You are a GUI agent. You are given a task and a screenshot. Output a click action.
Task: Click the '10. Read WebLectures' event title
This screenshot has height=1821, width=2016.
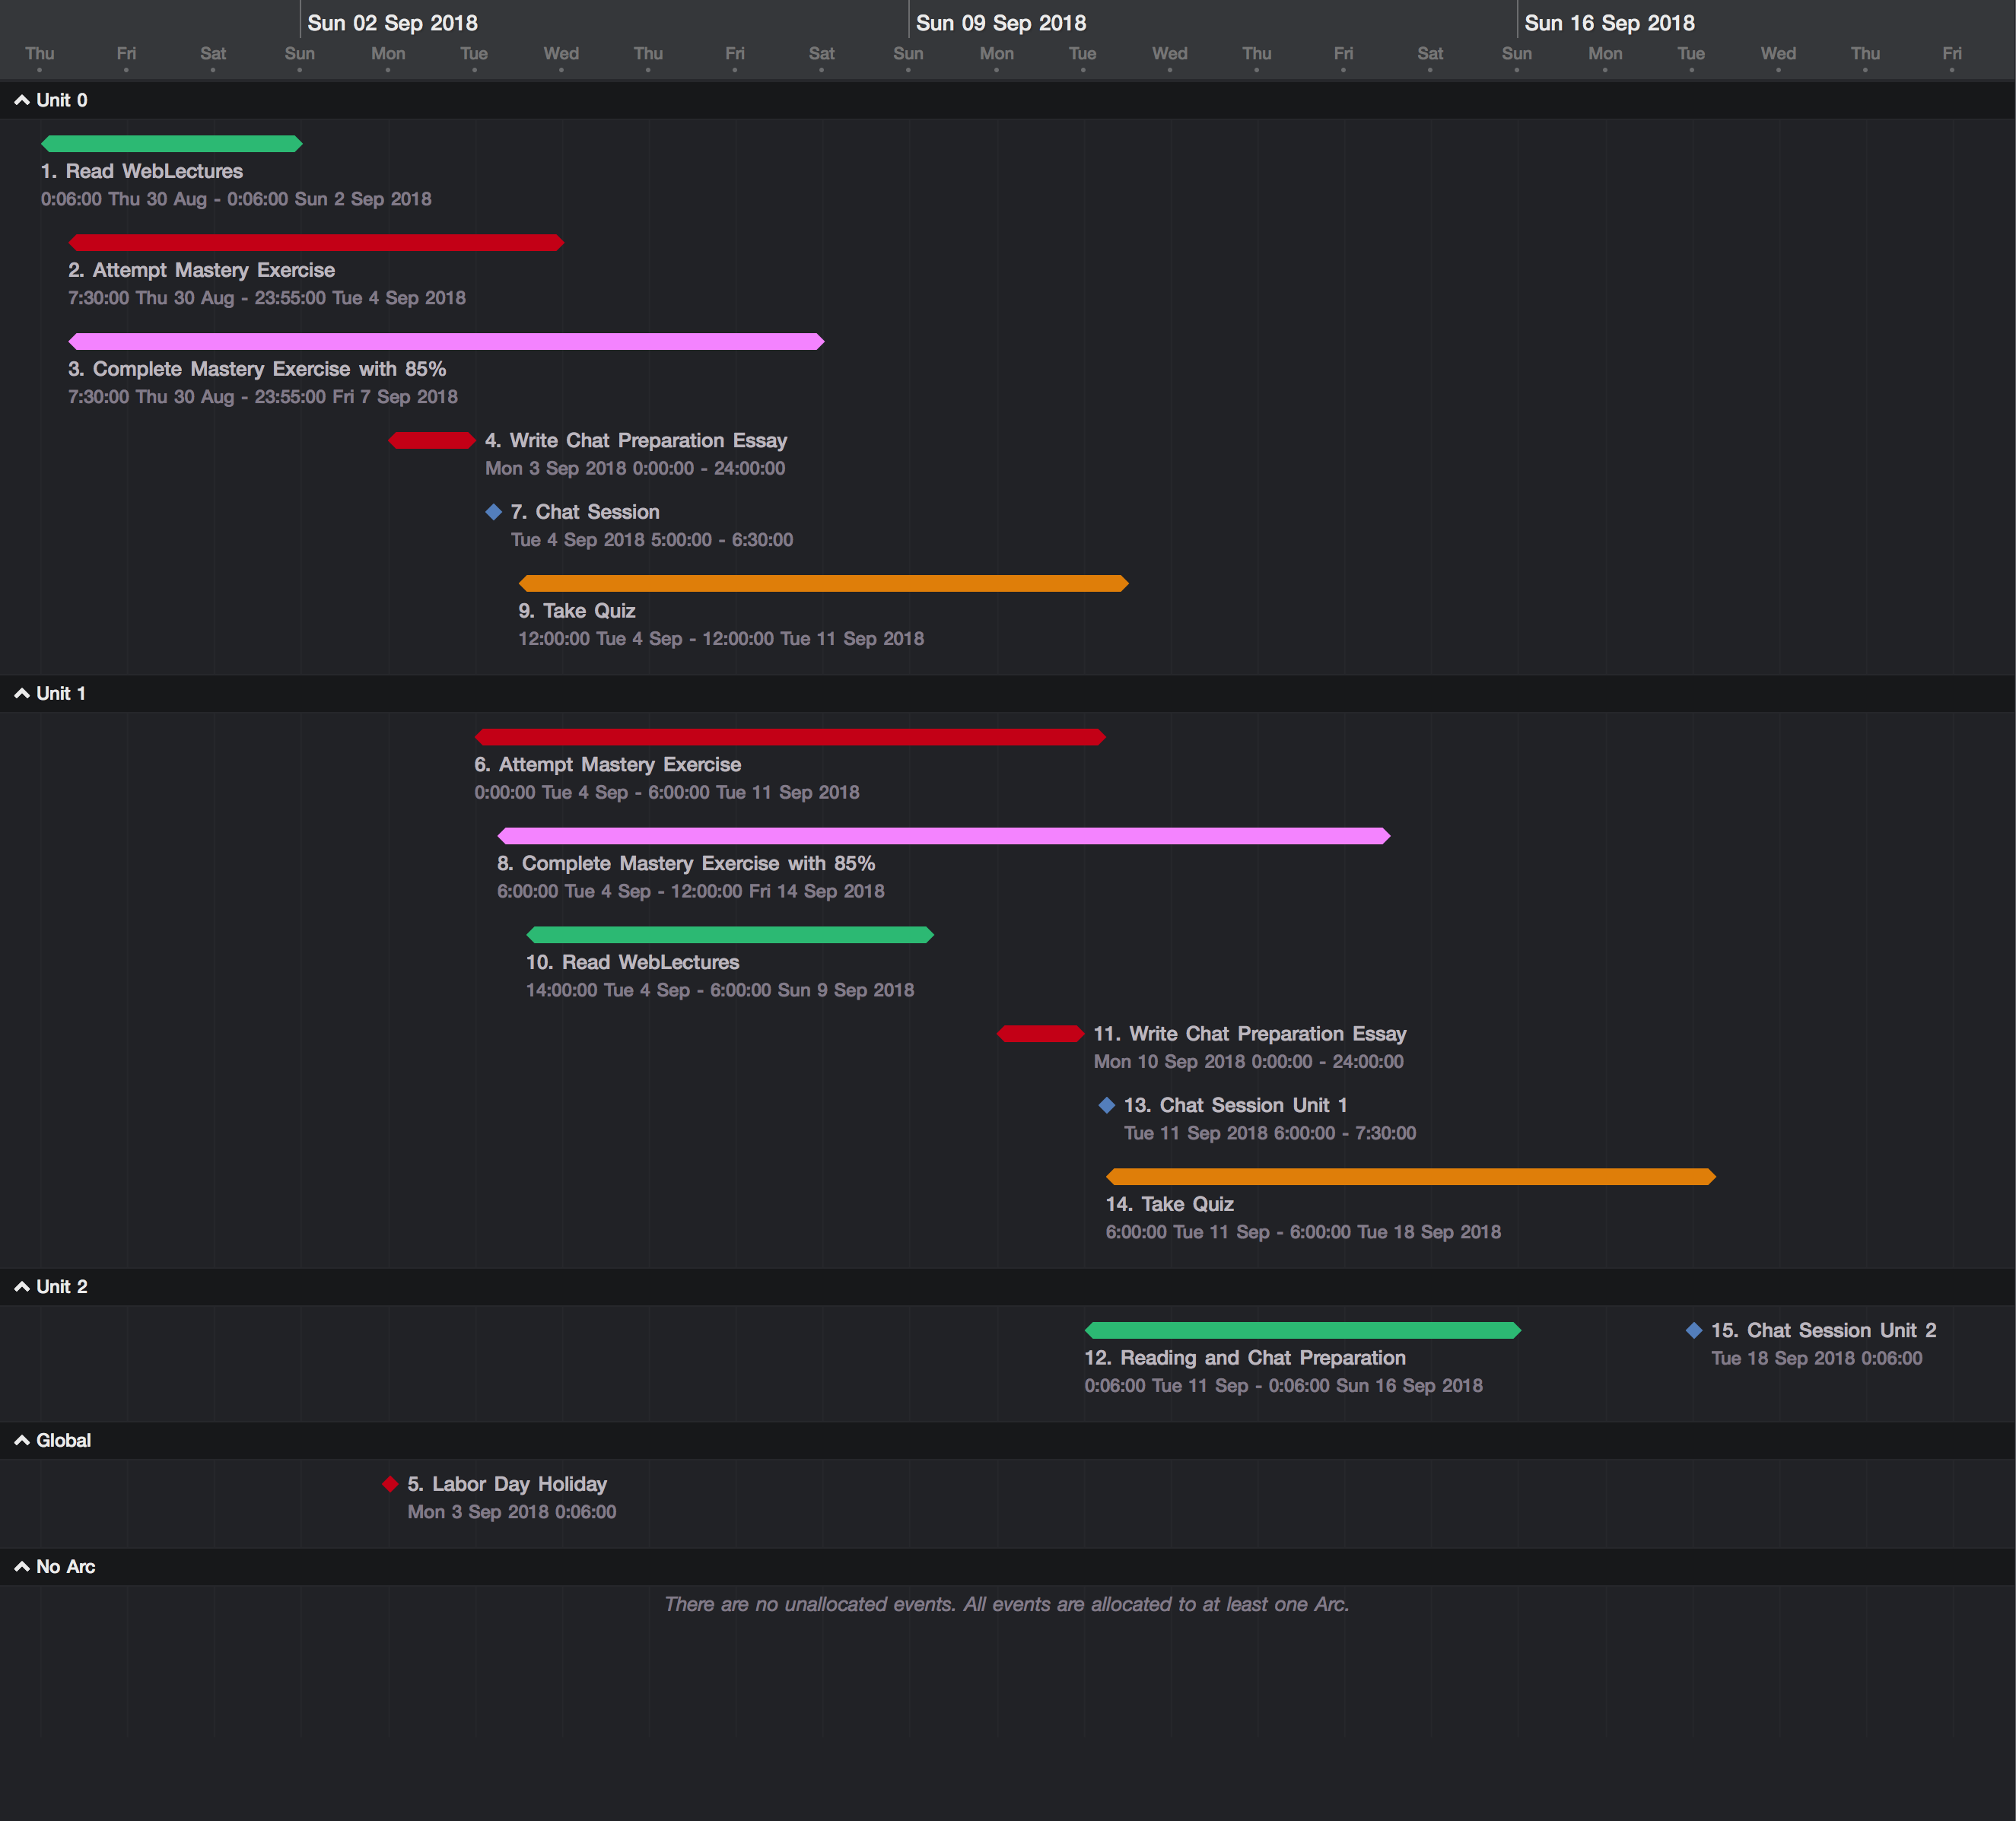click(x=632, y=963)
